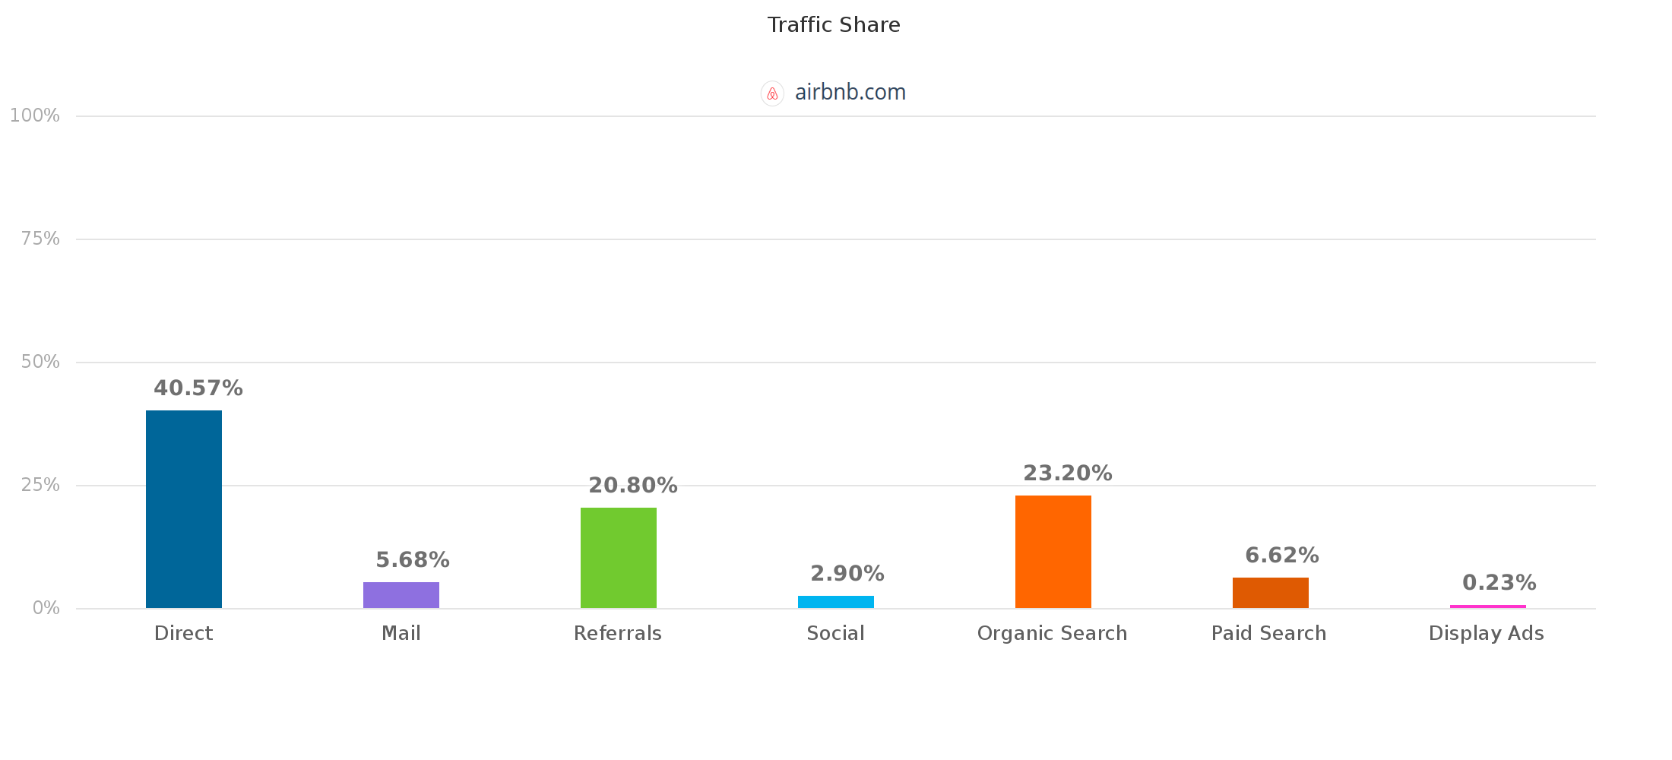Screen dimensions: 1672x760
Task: Select the dark blue Direct bar
Action: point(184,509)
